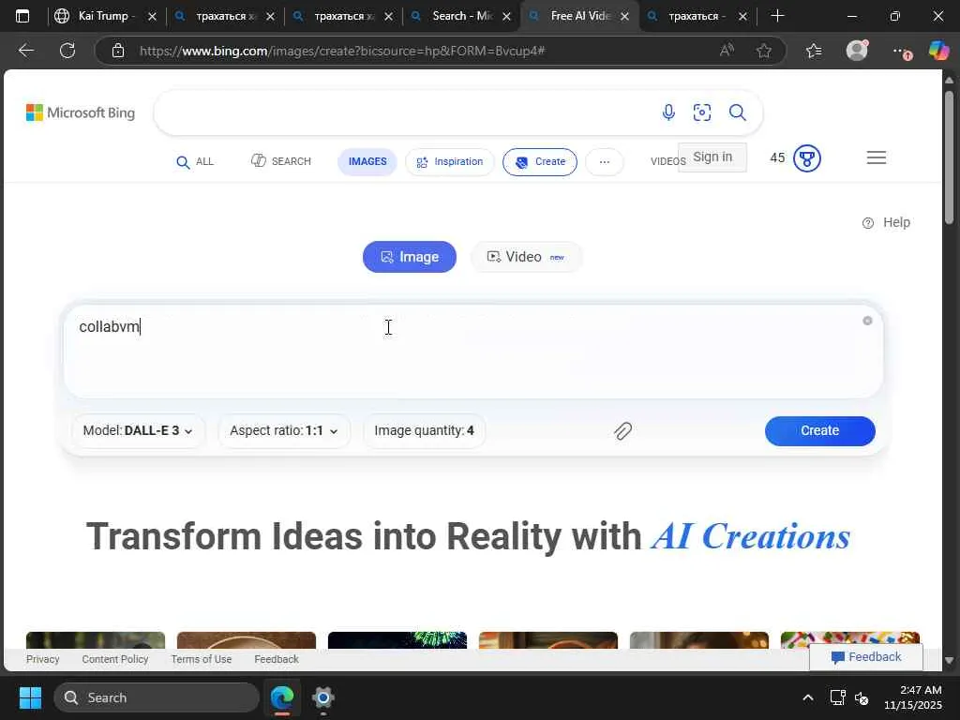
Task: Open the Model DALL-E 3 dropdown
Action: 138,430
